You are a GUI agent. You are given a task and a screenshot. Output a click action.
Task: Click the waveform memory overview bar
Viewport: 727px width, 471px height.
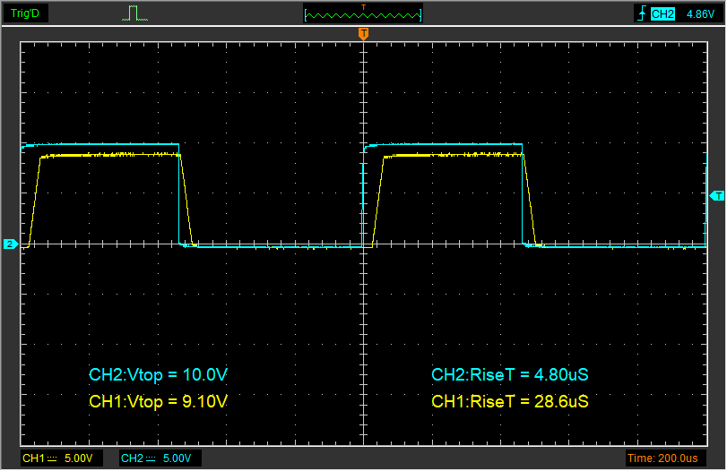362,15
